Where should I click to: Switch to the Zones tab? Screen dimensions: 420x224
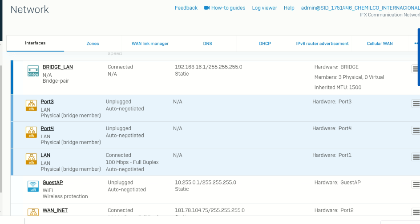[93, 44]
